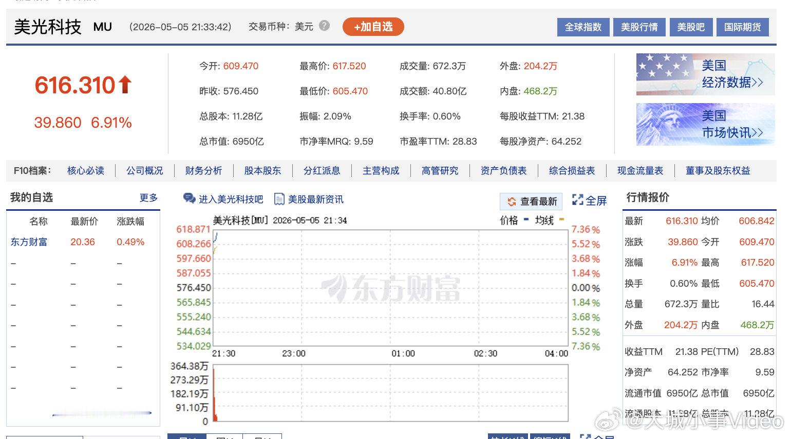Open 现金流量表 link
The width and height of the screenshot is (791, 439).
(641, 171)
